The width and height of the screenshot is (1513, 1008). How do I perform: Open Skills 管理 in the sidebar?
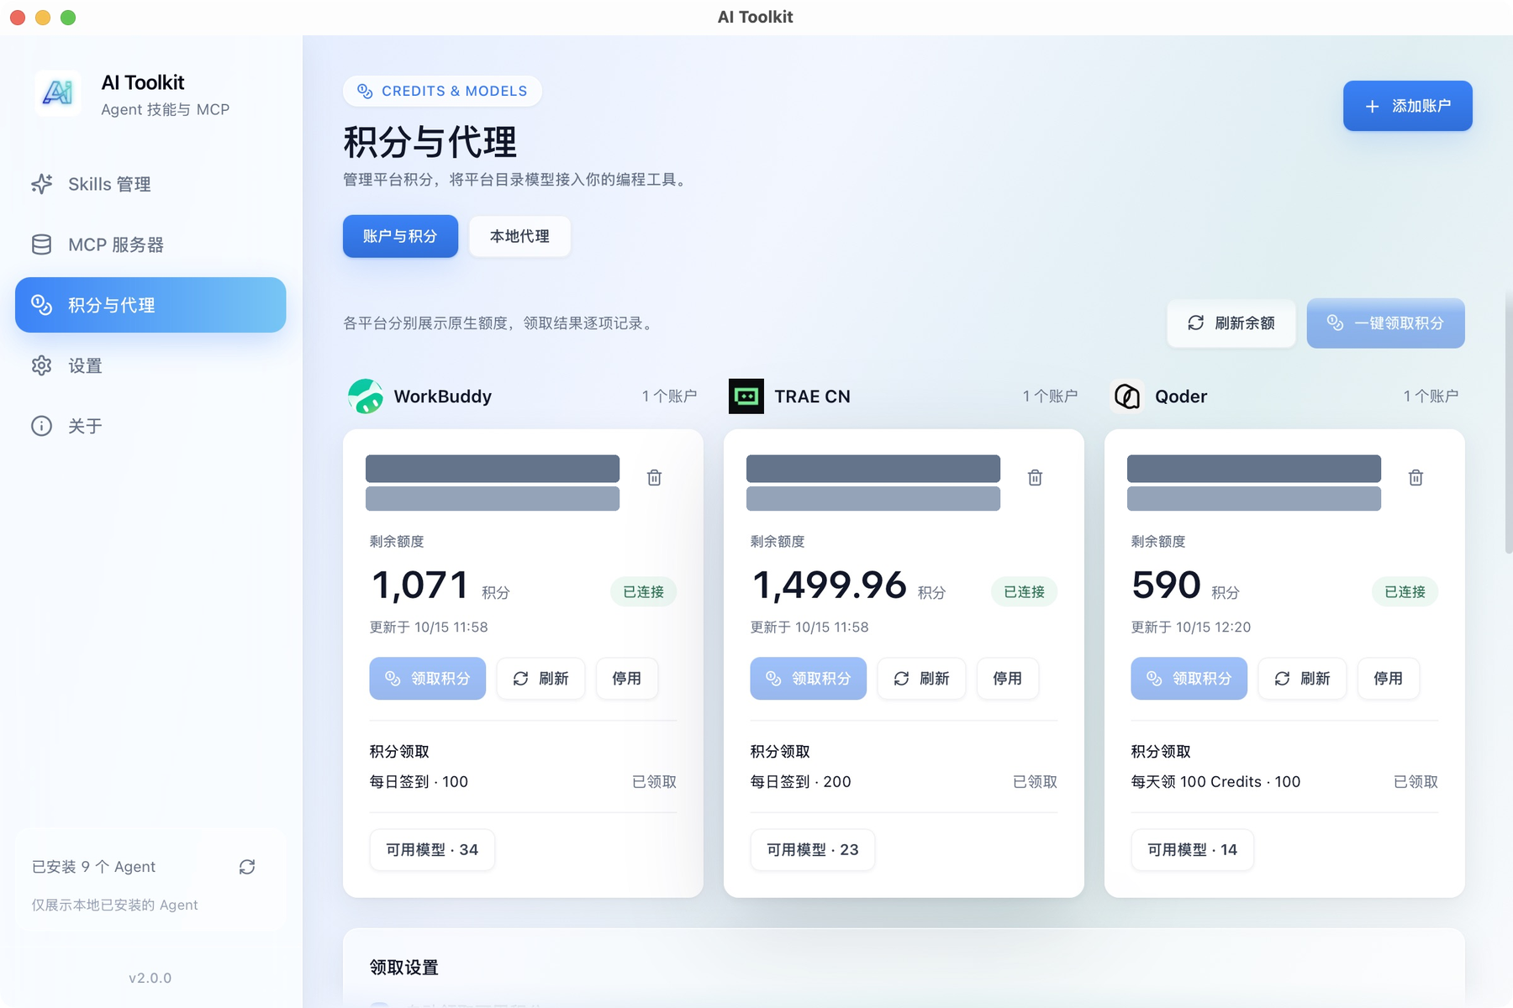coord(150,184)
